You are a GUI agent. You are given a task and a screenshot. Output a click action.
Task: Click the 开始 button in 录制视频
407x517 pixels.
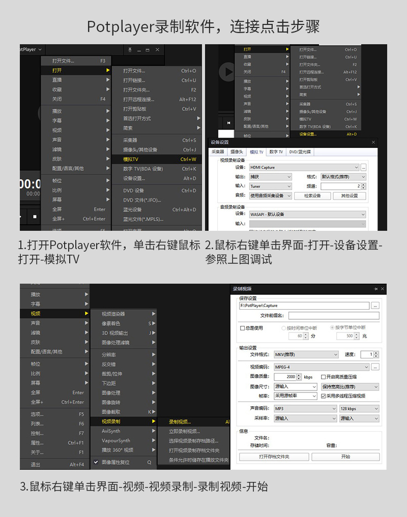345,457
